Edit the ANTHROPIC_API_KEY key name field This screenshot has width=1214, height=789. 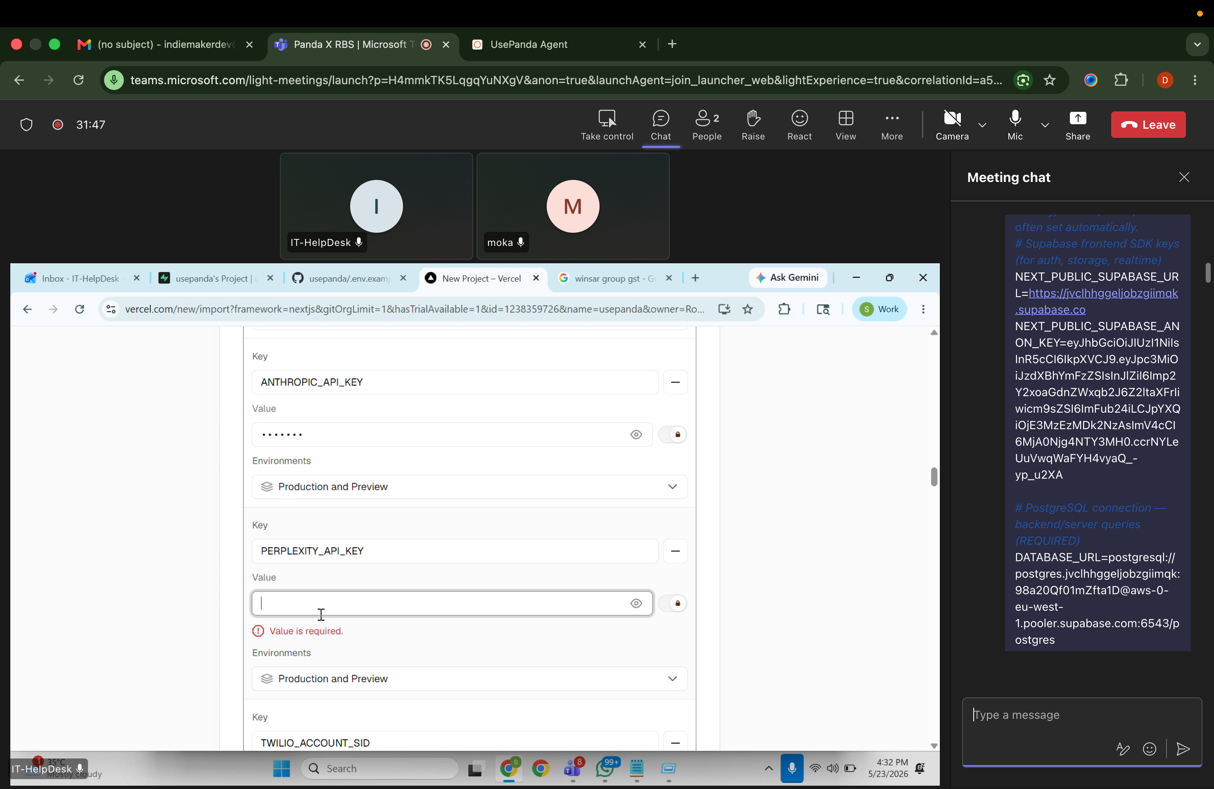[455, 382]
